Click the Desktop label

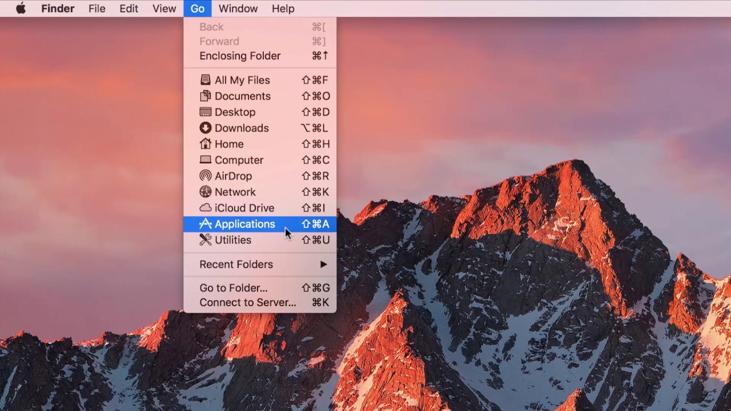[x=235, y=112]
